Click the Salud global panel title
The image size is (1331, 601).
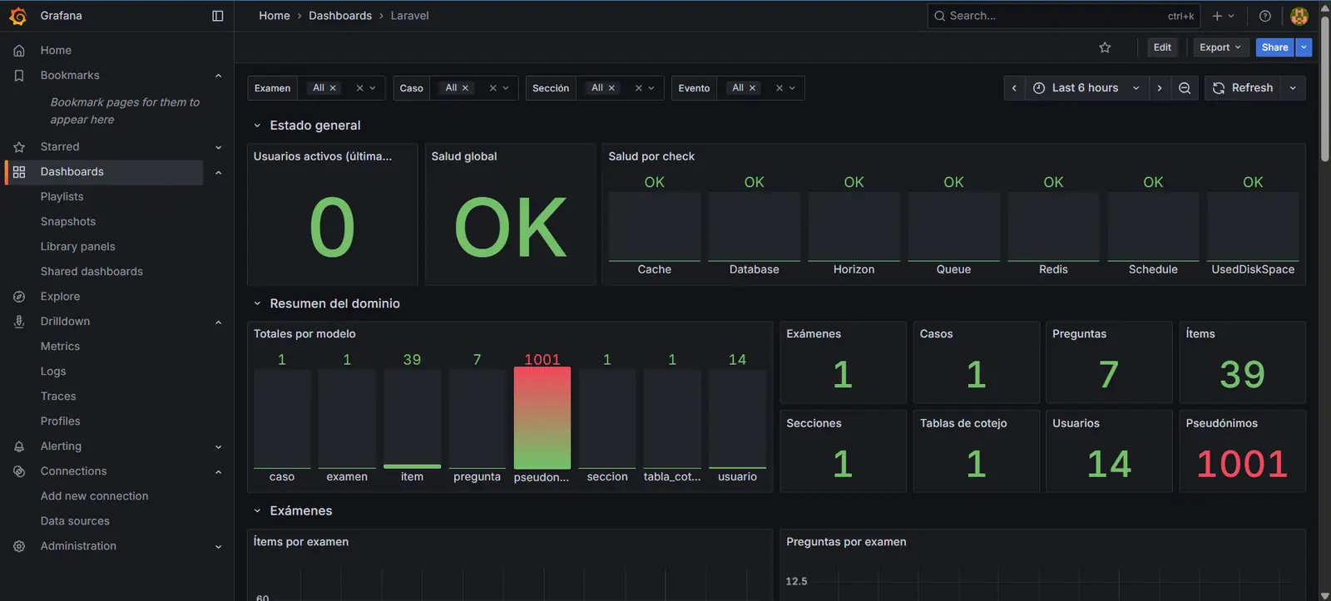[x=464, y=156]
